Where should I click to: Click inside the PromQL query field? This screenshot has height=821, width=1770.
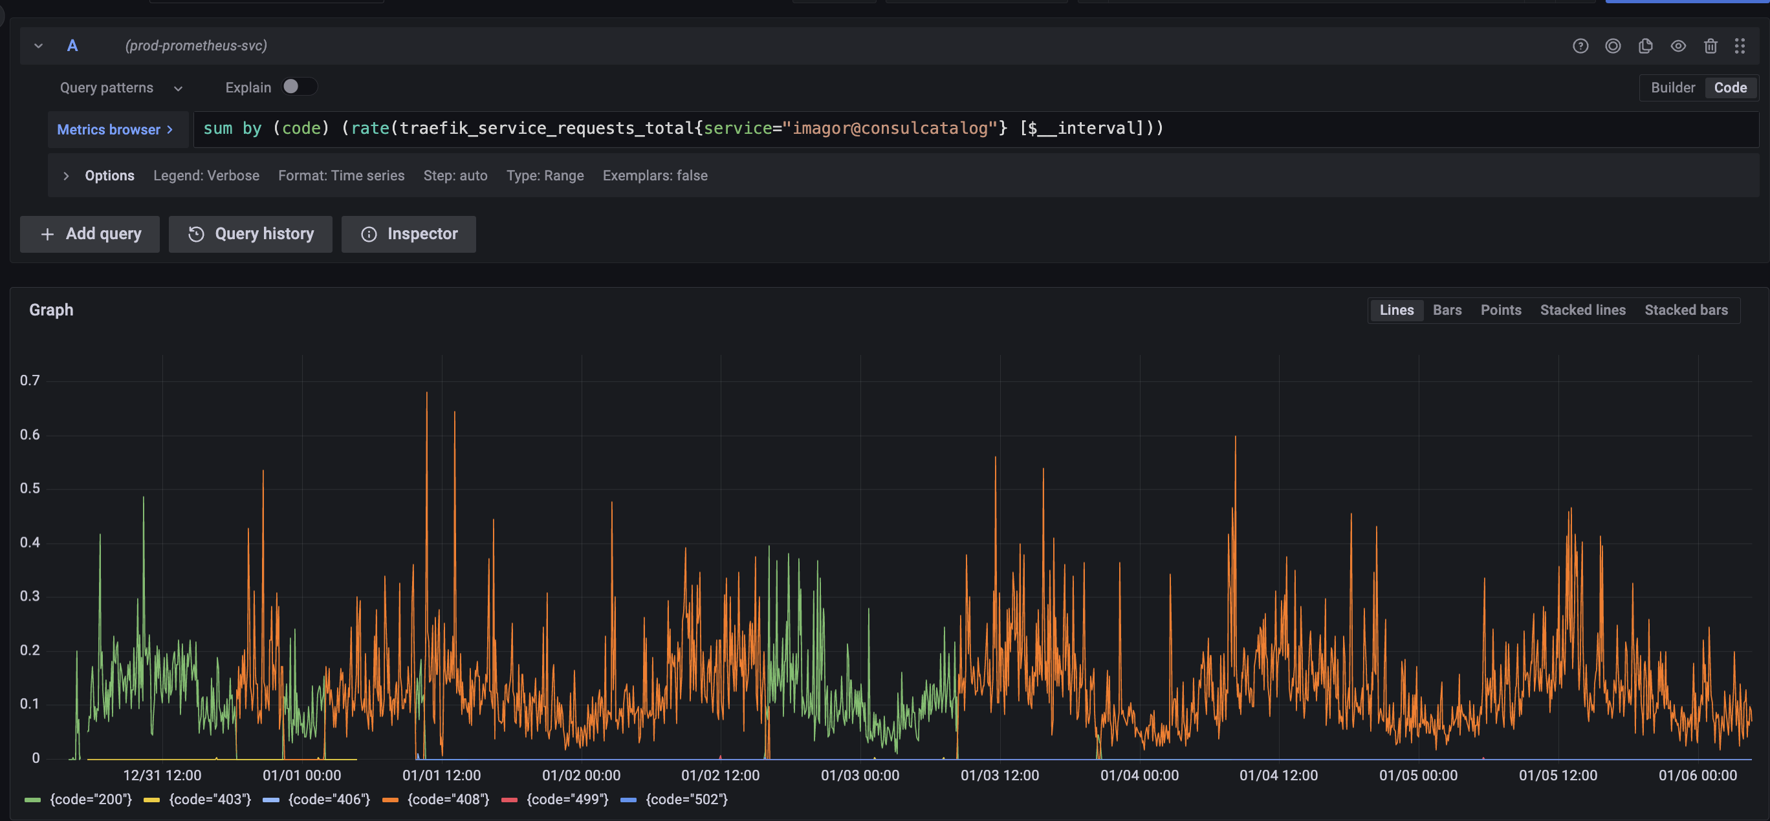pos(825,129)
